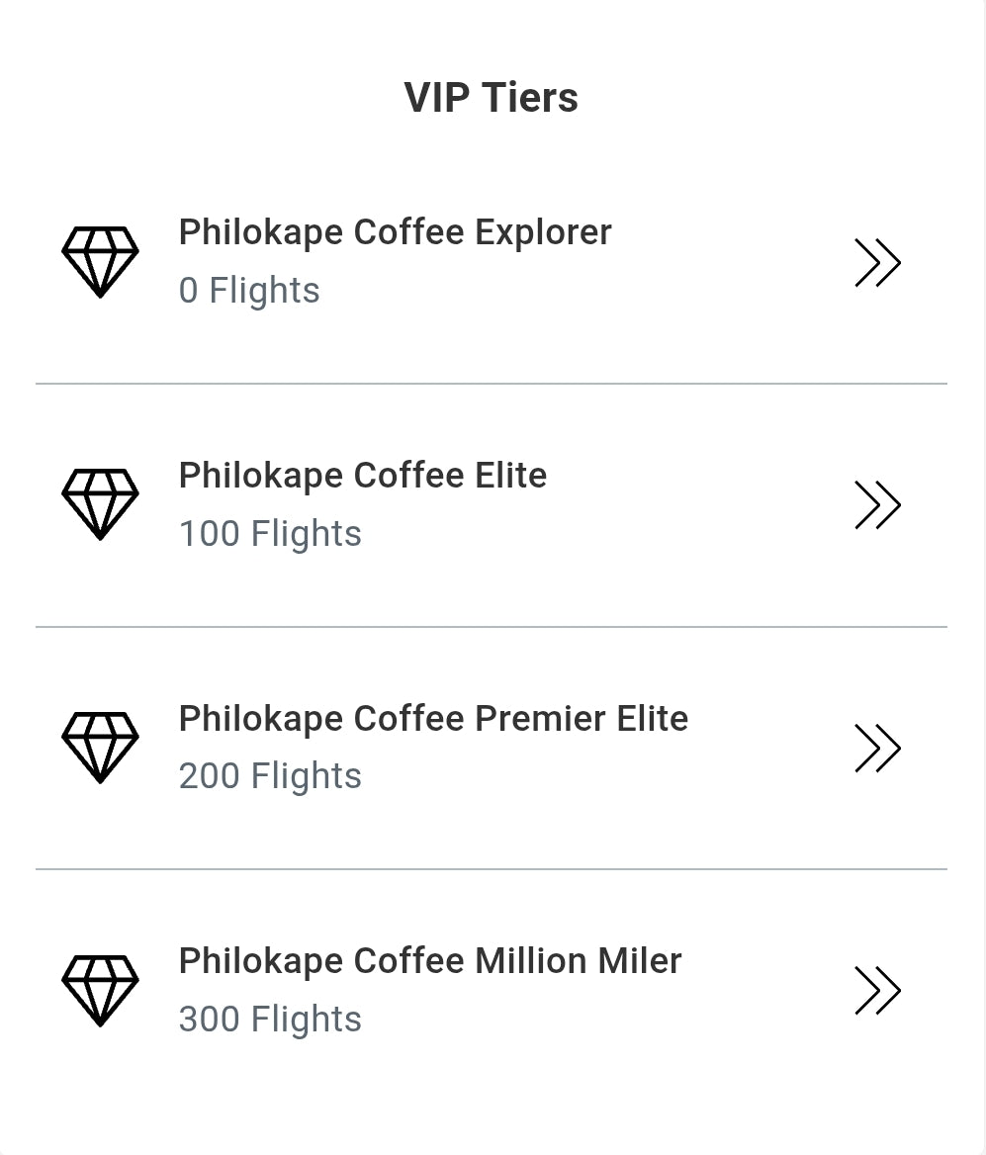Click the divider line above Million Miler row

[492, 869]
